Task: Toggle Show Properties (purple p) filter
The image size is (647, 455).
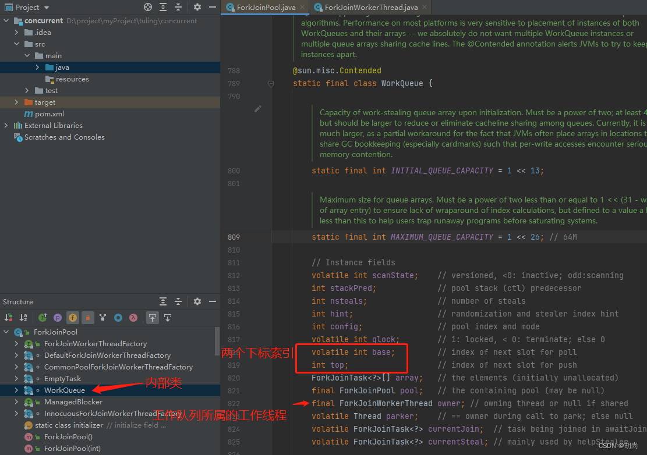Action: (x=58, y=317)
